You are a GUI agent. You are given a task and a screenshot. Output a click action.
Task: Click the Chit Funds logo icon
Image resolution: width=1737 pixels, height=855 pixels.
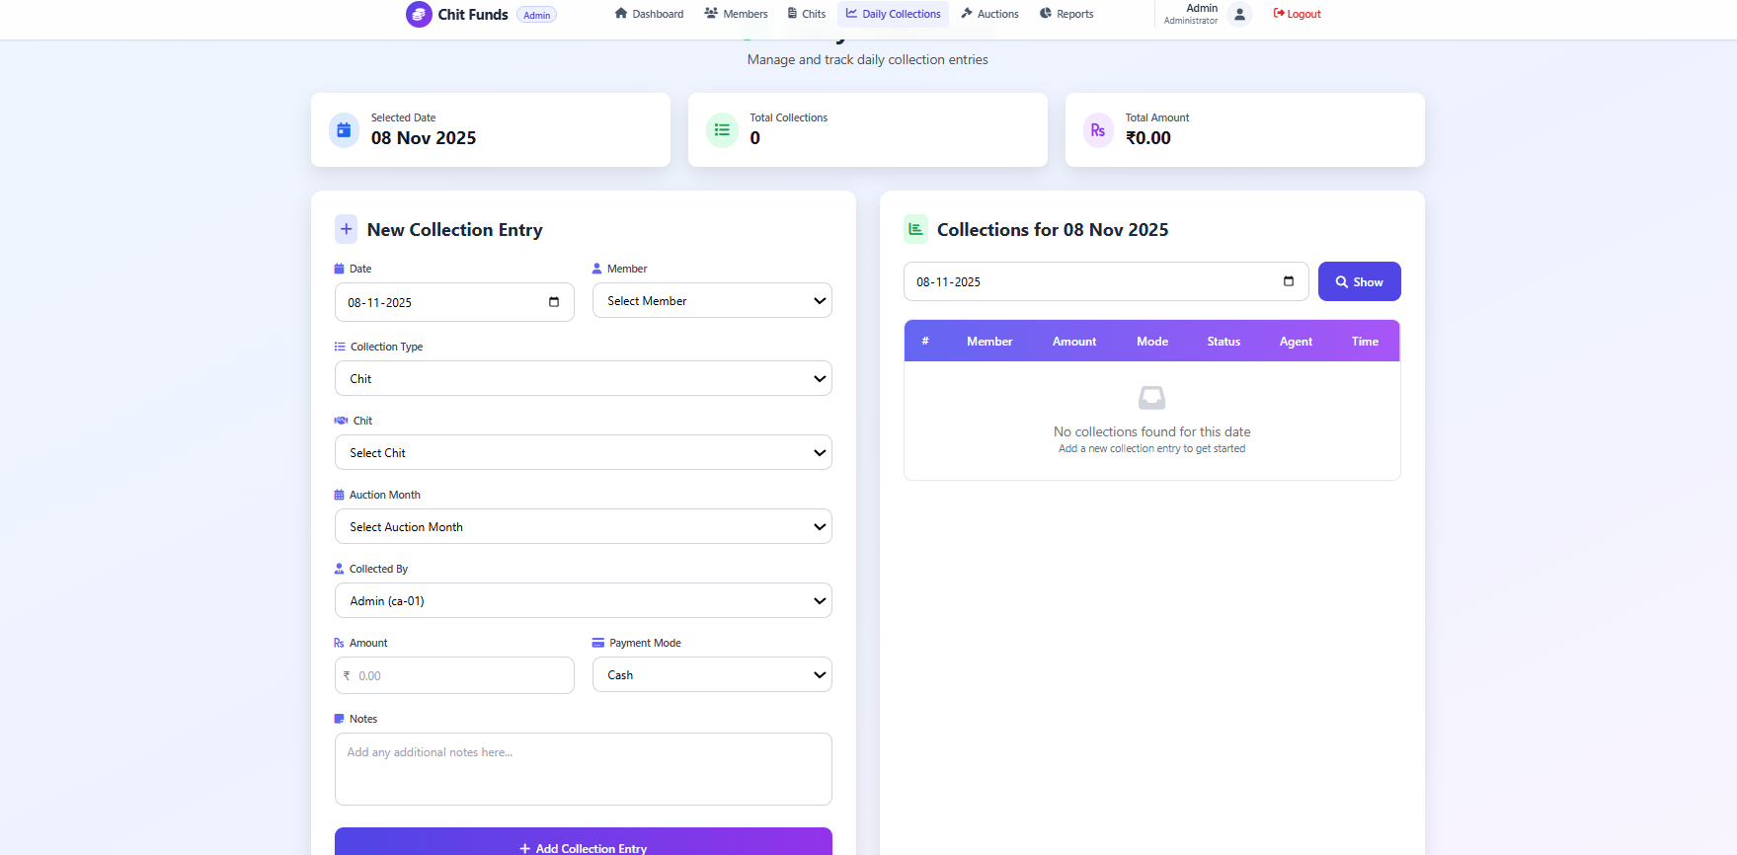pyautogui.click(x=419, y=14)
